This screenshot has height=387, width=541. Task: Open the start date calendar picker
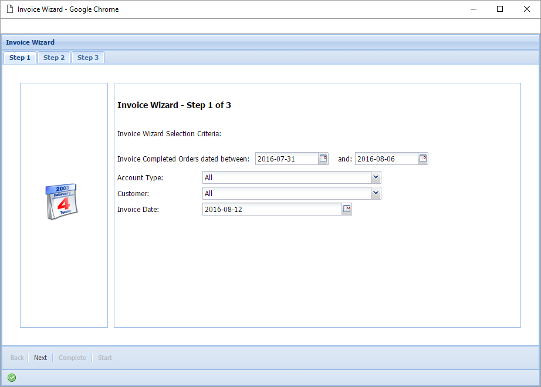(x=324, y=158)
